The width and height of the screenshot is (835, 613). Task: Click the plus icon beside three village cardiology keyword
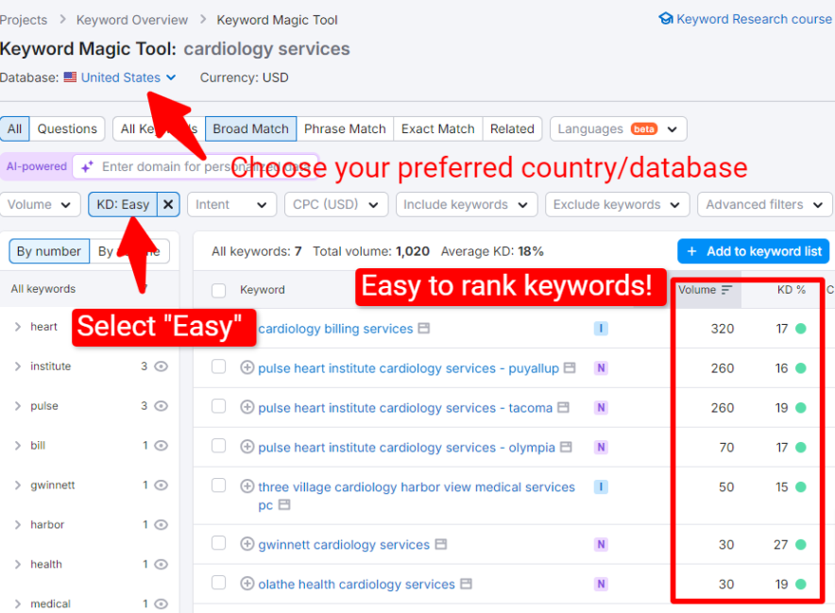pyautogui.click(x=247, y=487)
